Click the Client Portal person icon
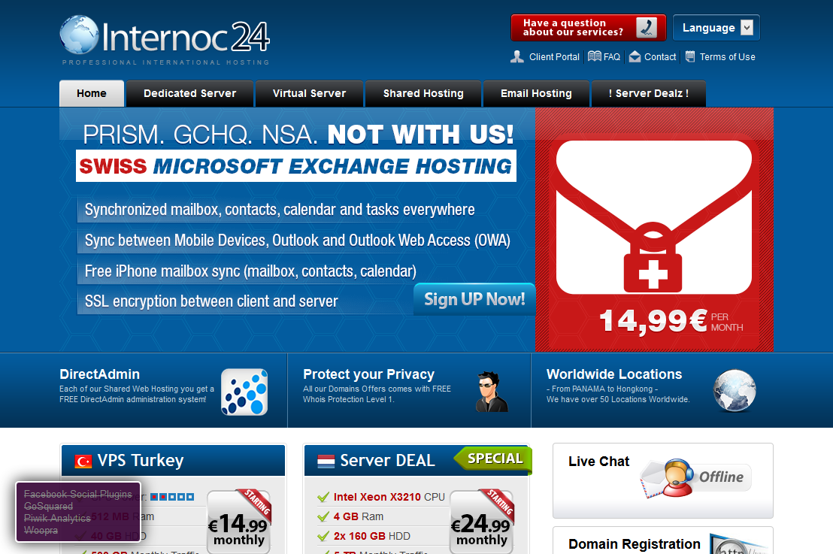Image resolution: width=833 pixels, height=554 pixels. coord(517,57)
